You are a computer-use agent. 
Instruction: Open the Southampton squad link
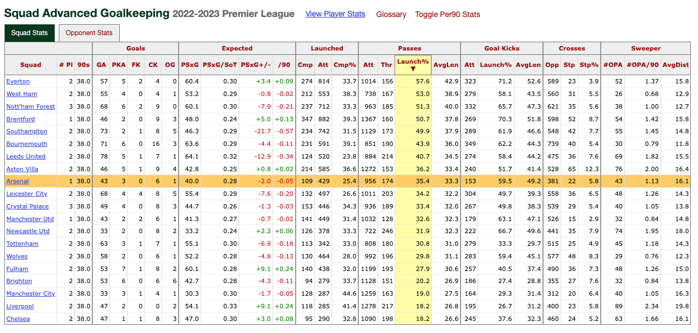[27, 131]
